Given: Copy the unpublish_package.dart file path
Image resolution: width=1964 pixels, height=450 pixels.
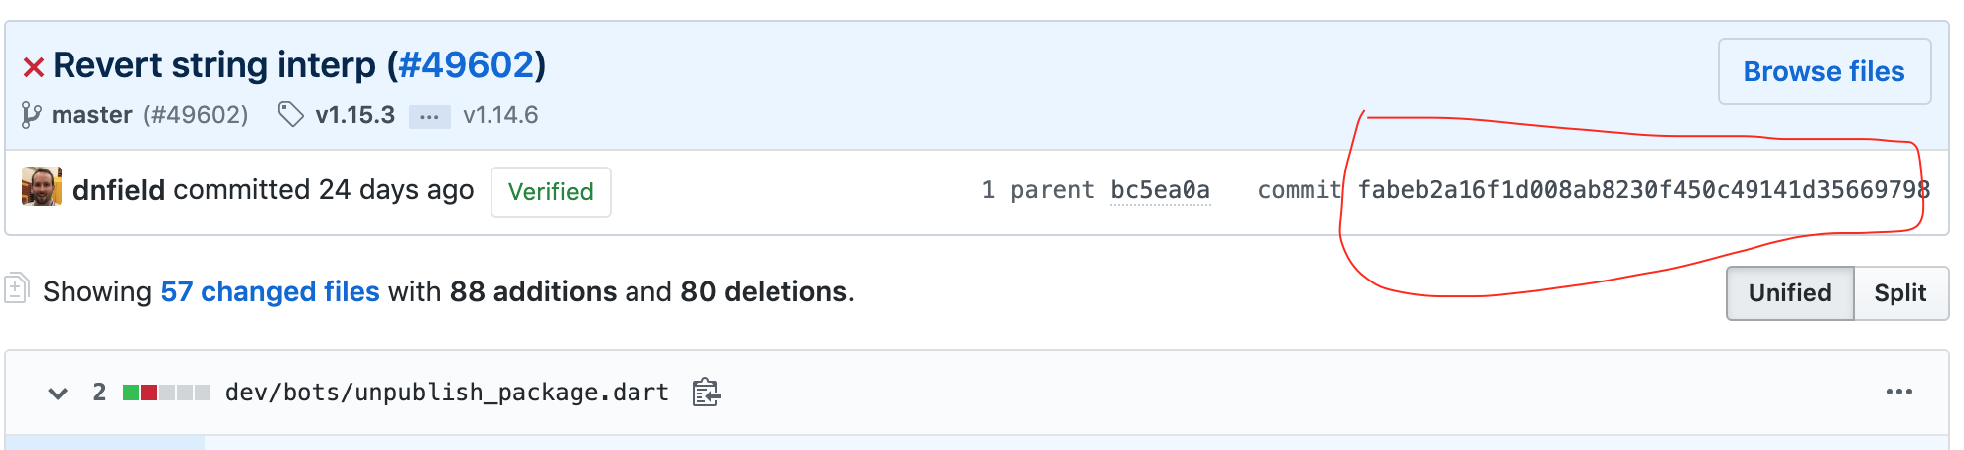Looking at the screenshot, I should pos(706,393).
